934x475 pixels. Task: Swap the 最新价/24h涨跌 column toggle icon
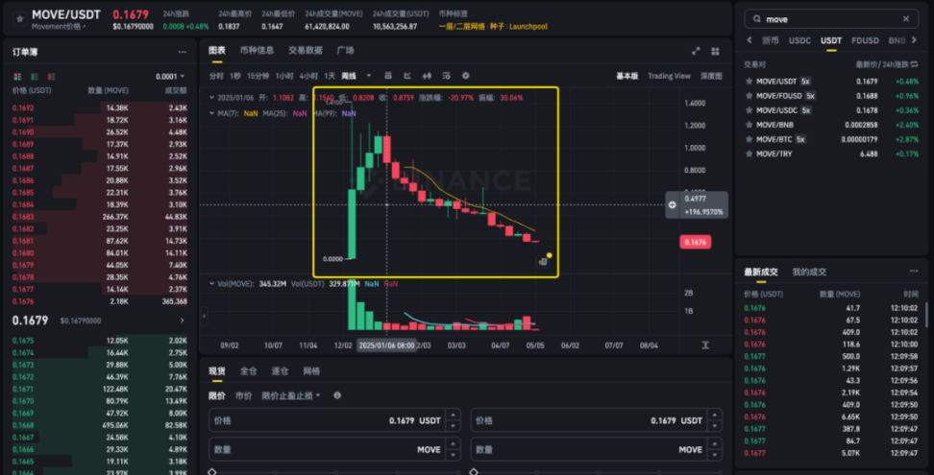click(914, 63)
